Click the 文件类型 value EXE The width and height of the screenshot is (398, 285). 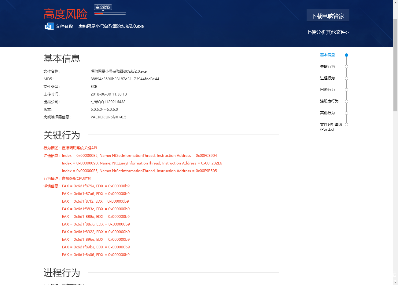pyautogui.click(x=94, y=87)
